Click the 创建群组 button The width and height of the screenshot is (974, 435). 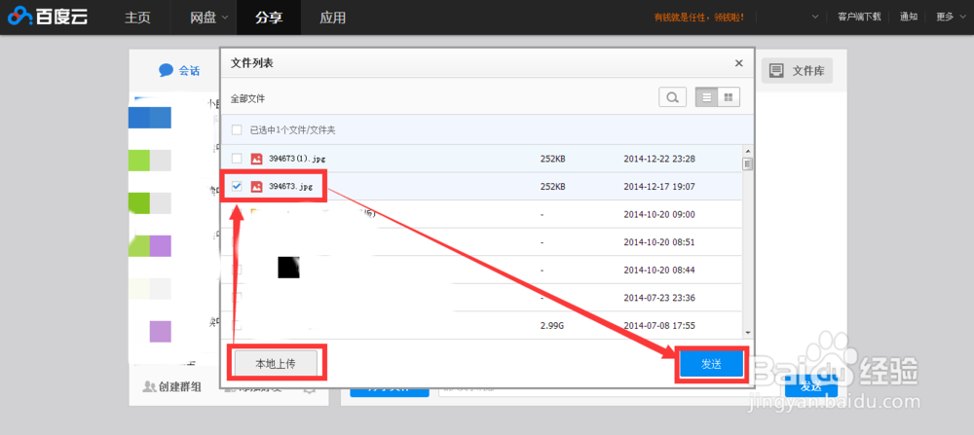click(172, 386)
